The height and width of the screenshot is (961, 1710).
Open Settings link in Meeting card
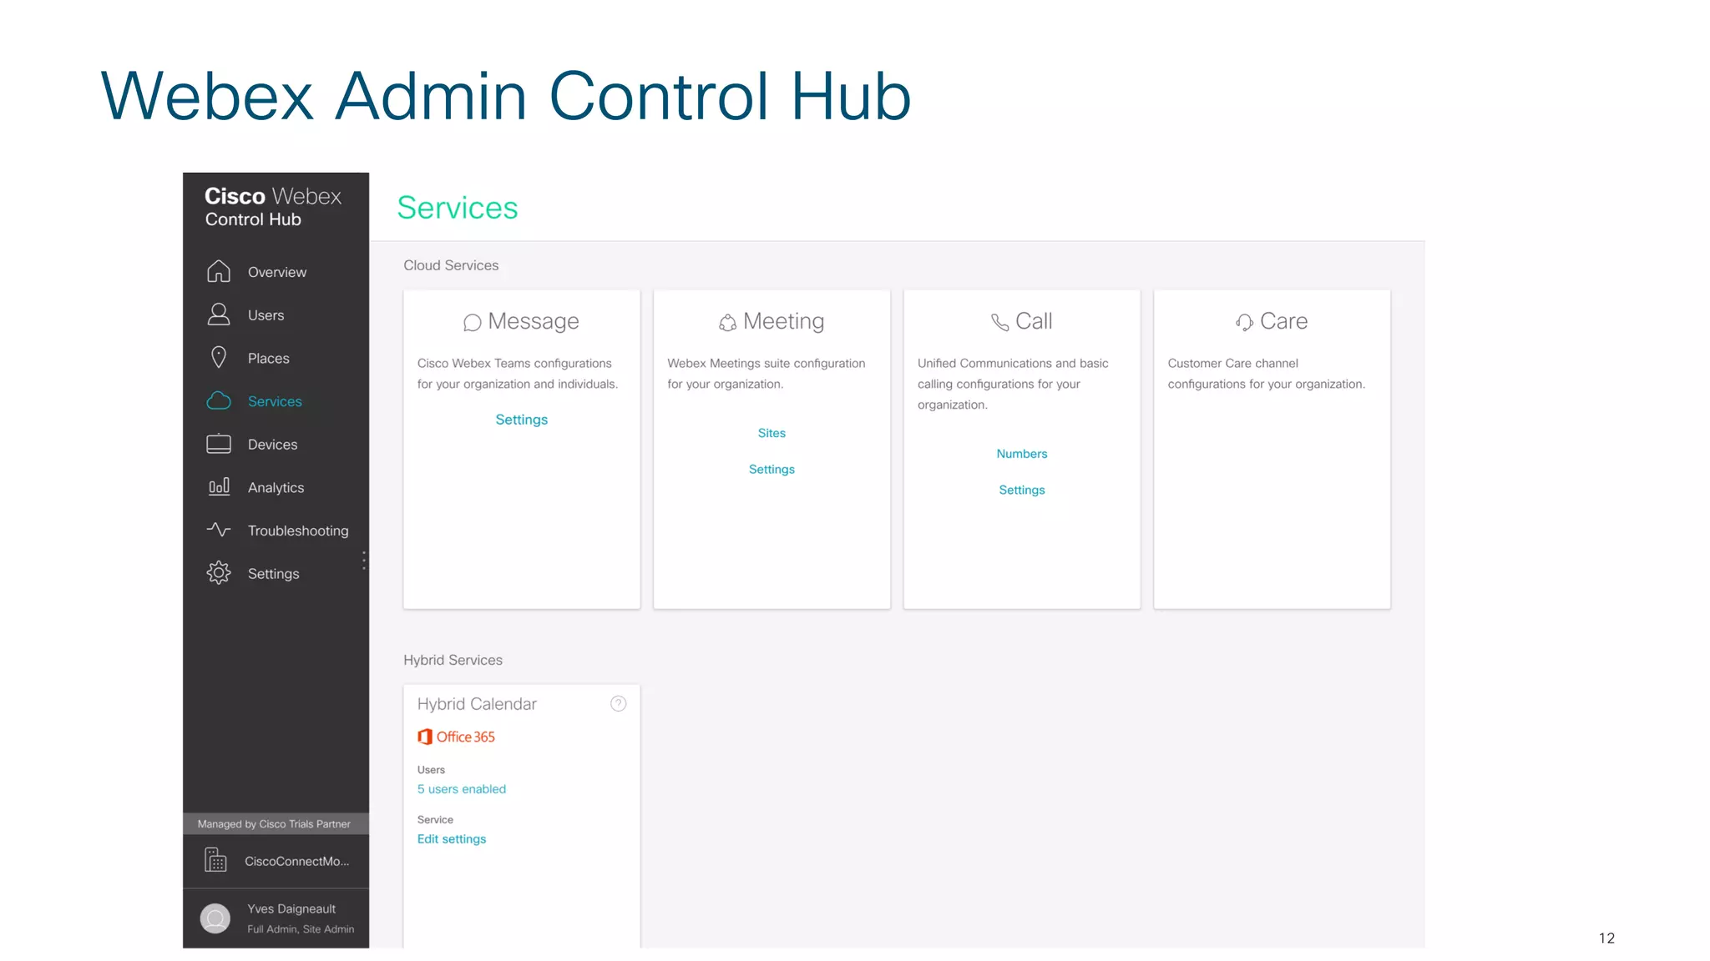point(772,470)
